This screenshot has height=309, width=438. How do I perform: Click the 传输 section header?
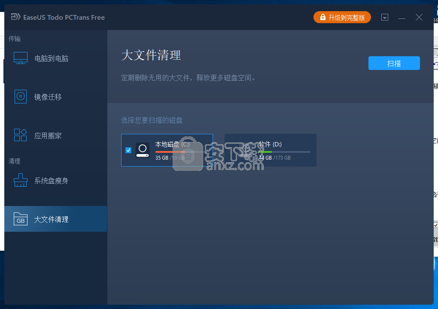[15, 39]
